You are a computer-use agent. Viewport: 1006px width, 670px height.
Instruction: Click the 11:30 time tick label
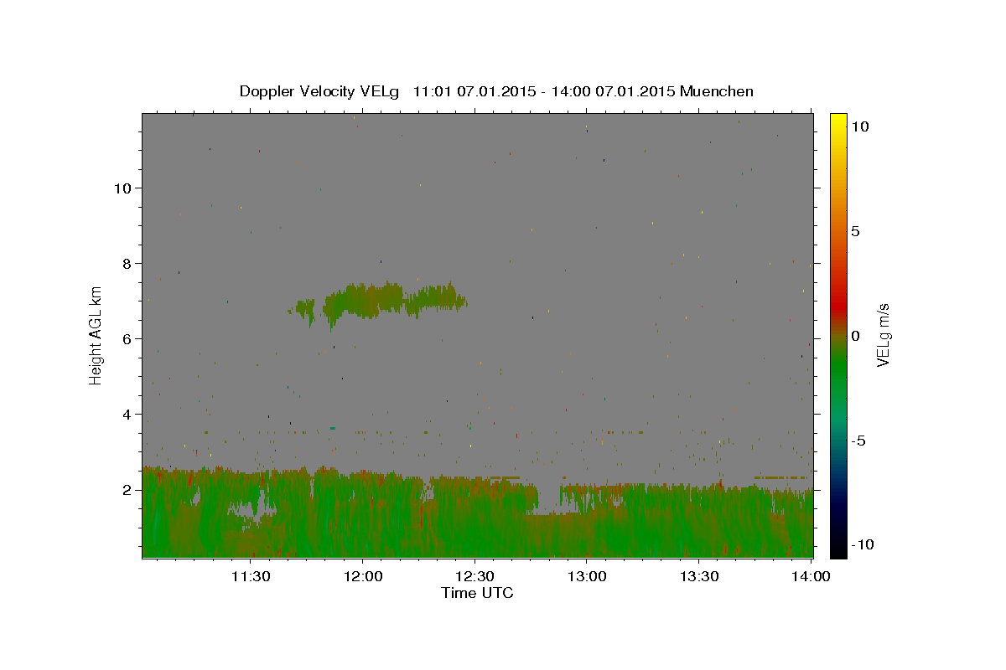[x=251, y=576]
